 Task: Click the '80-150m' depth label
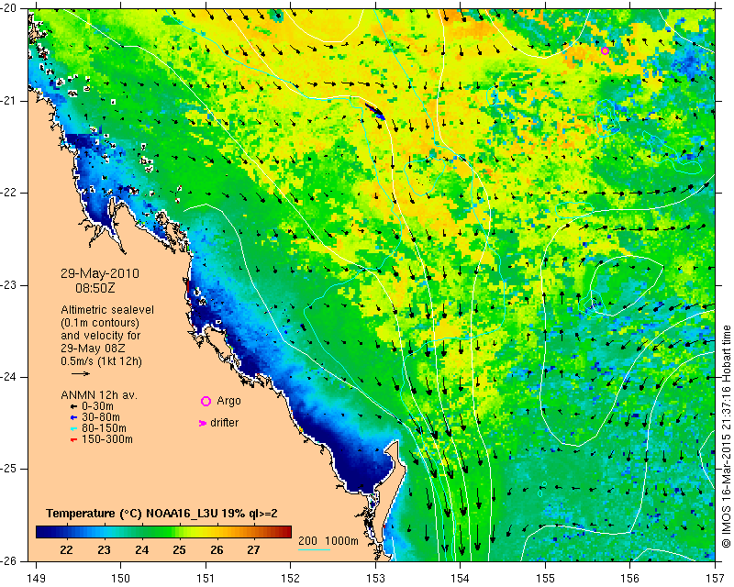(x=104, y=428)
